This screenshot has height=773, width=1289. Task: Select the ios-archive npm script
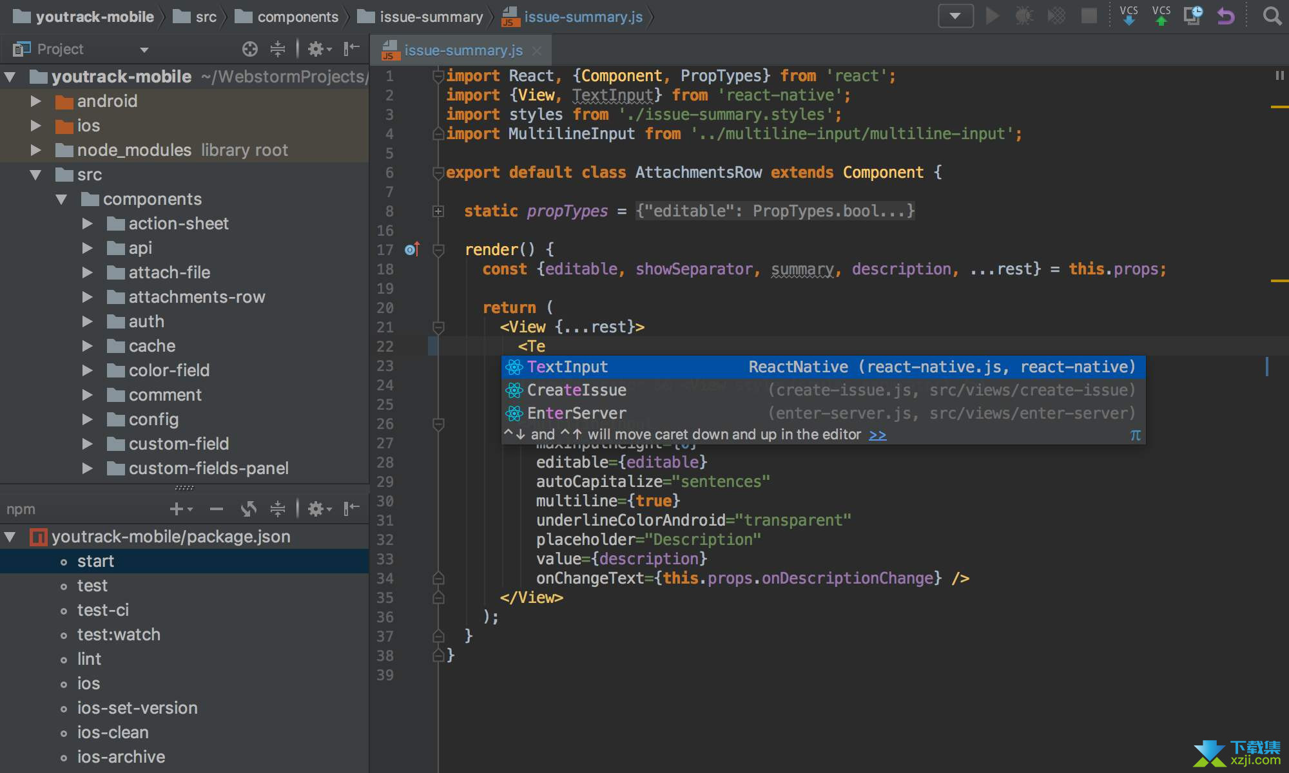tap(184, 757)
